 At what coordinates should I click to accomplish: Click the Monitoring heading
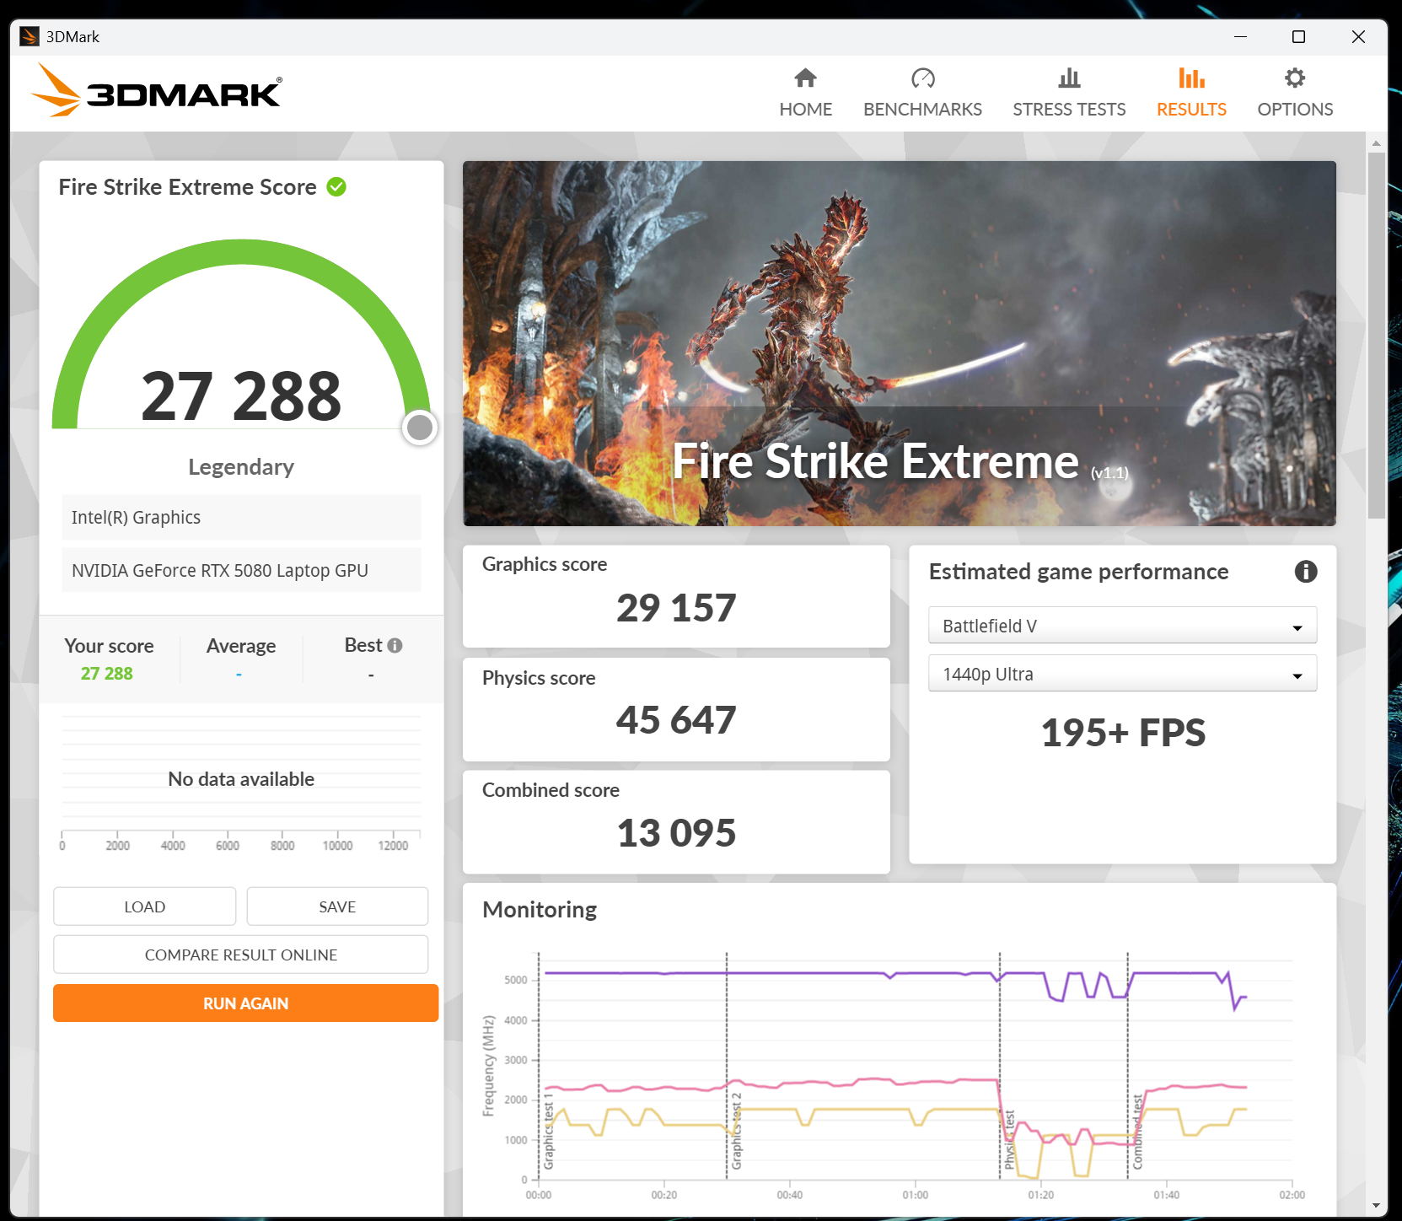tap(540, 909)
